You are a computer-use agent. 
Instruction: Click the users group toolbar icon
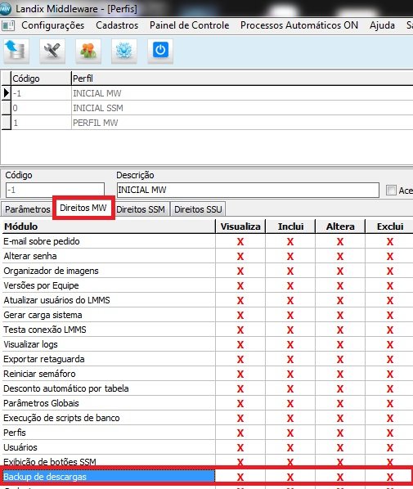tap(88, 51)
